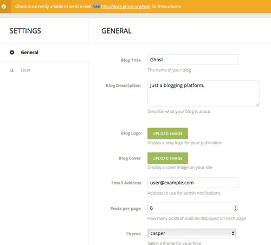The image size is (271, 245).
Task: Focus the Posts per page number field
Action: [193, 208]
